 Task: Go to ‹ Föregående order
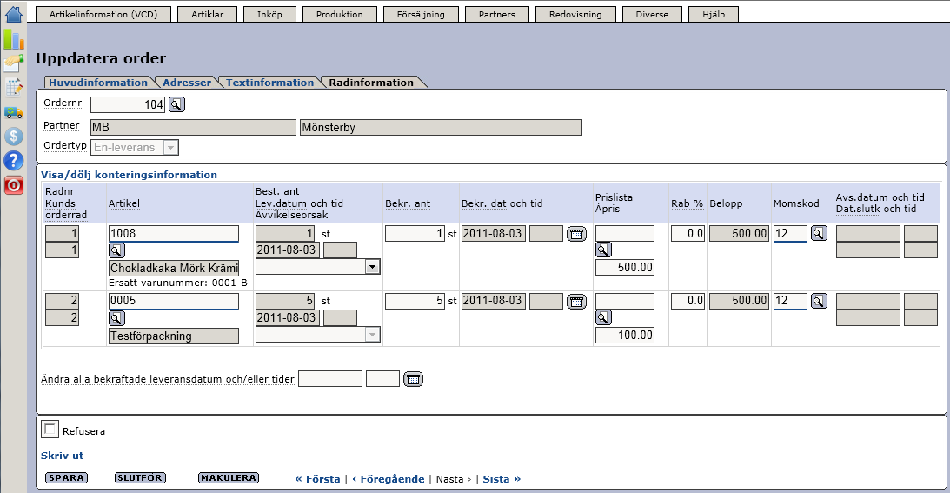[388, 479]
